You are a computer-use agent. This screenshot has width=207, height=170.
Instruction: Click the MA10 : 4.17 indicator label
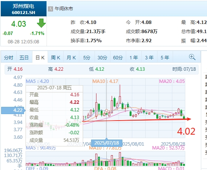pyautogui.click(x=105, y=81)
